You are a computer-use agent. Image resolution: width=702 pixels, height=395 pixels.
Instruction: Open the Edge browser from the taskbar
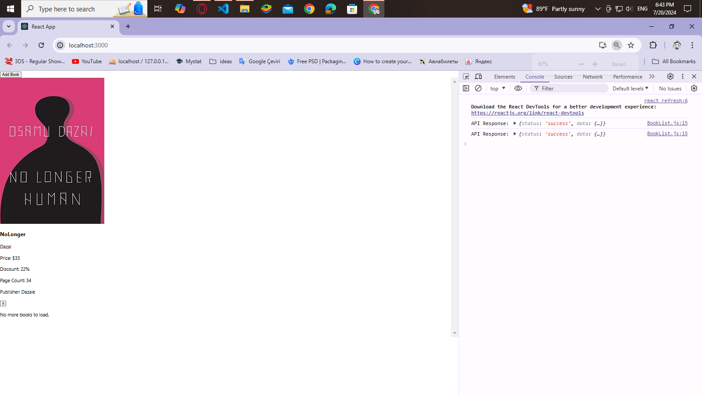pos(330,9)
